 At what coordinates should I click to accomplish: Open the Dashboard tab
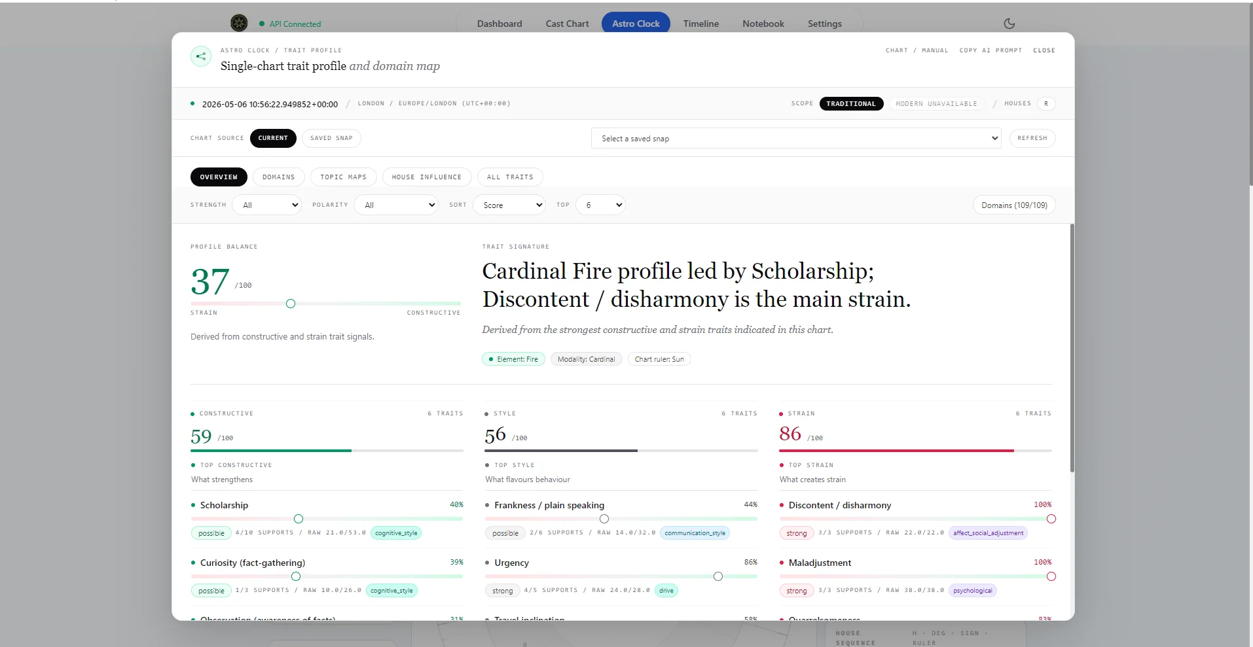(499, 24)
